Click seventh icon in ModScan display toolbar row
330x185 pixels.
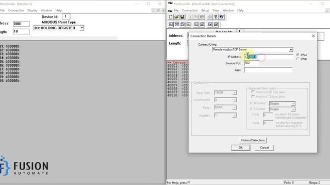[x=210, y=25]
